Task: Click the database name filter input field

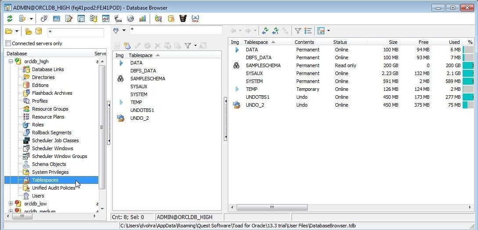Action: pos(75,32)
